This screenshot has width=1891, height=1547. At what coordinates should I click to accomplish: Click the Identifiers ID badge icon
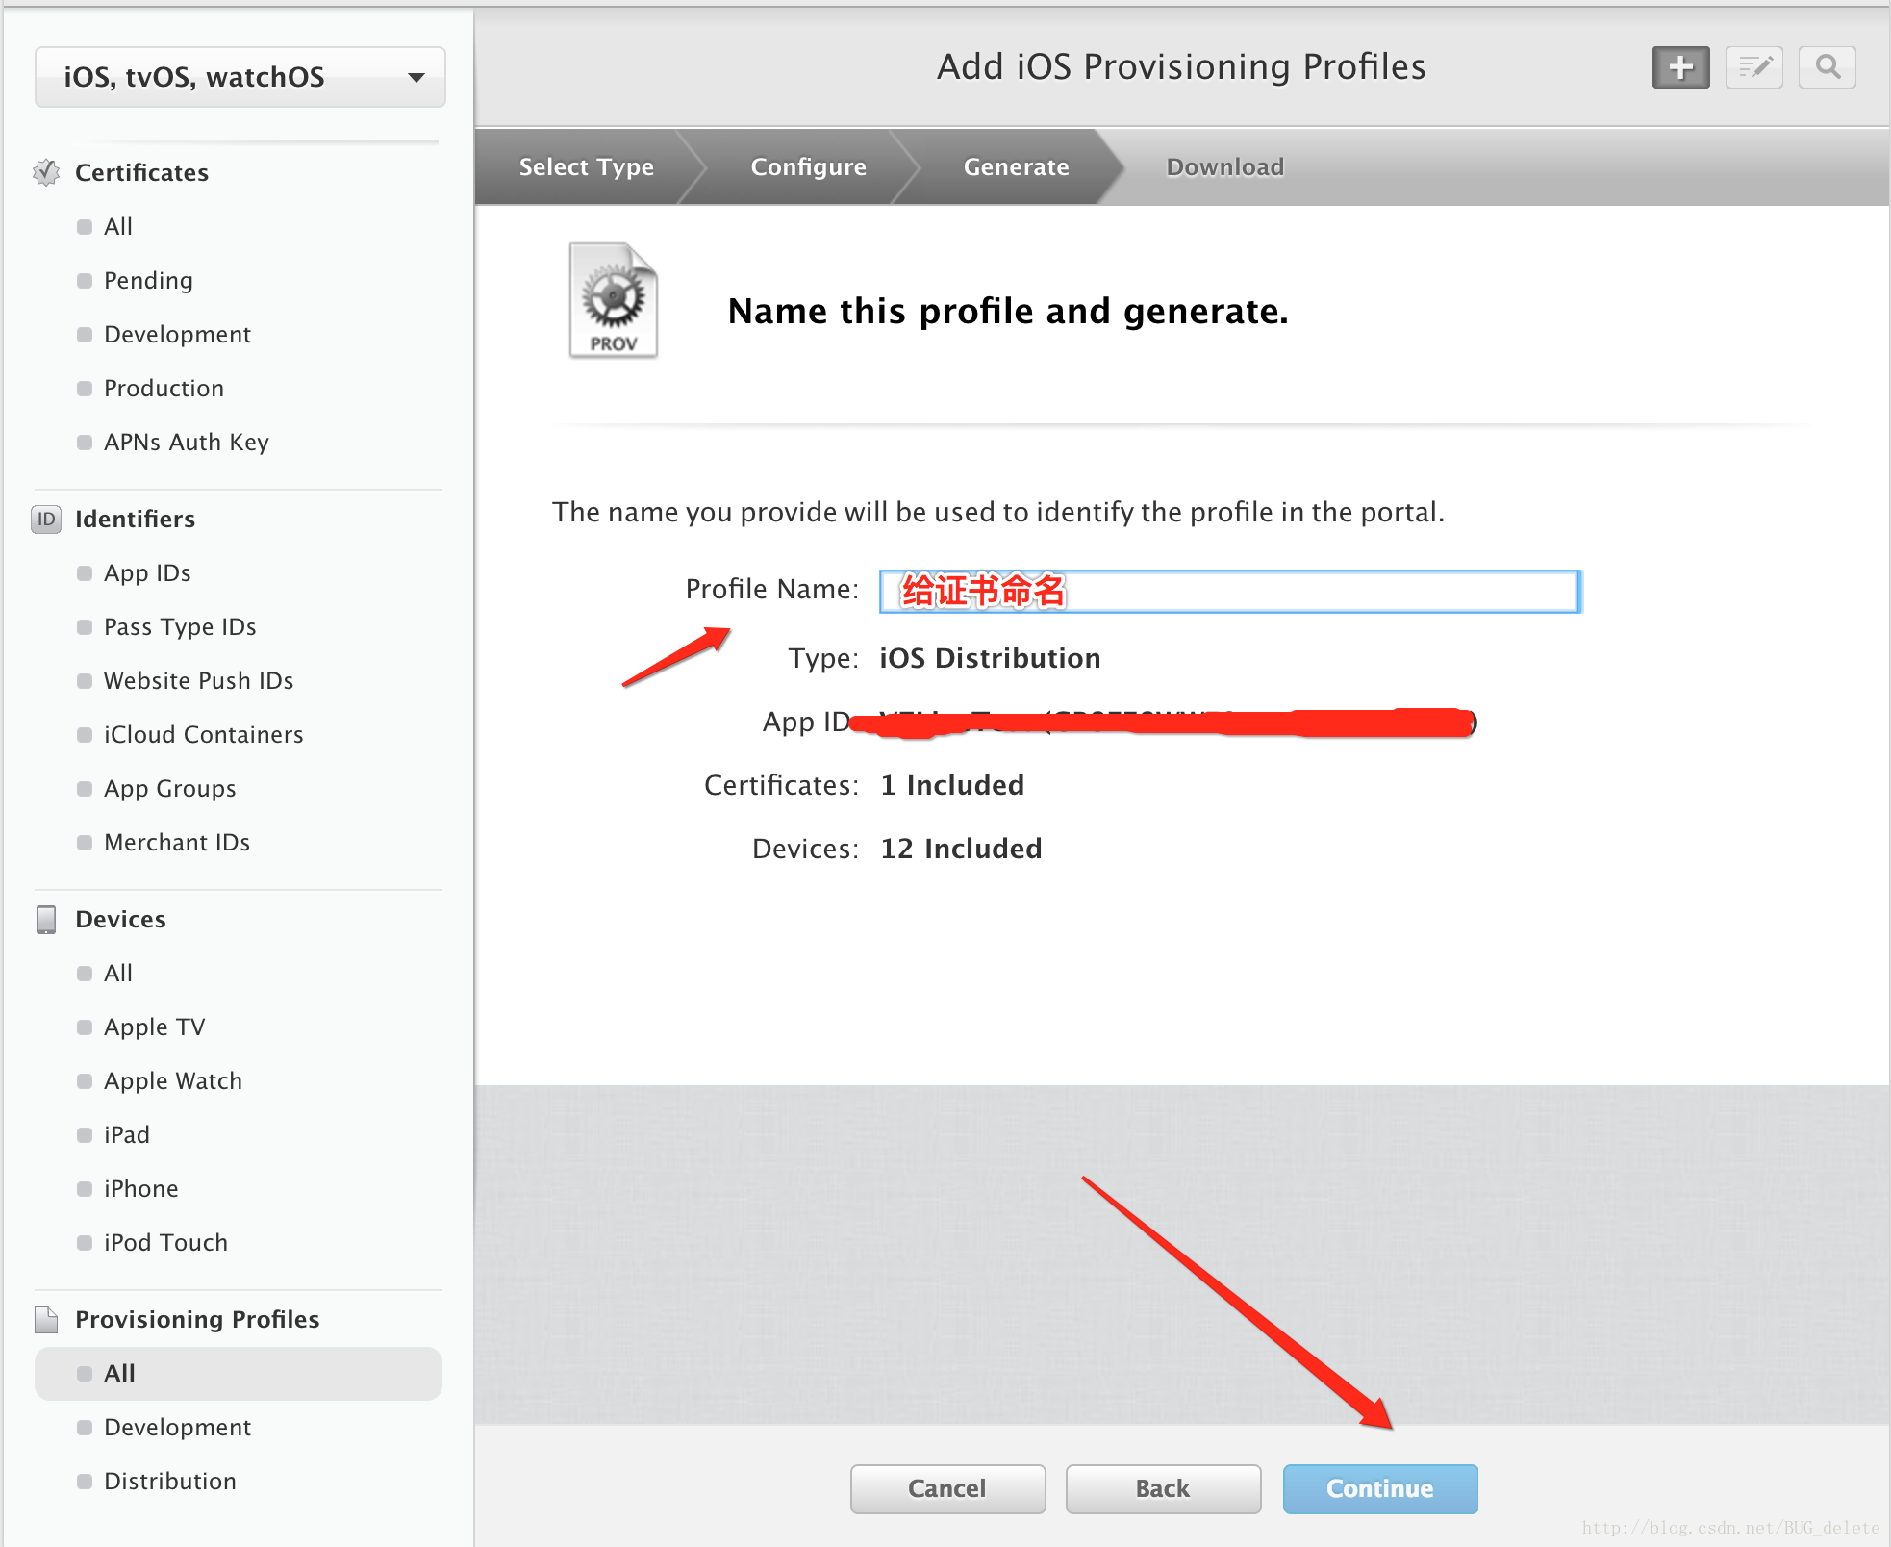click(x=46, y=520)
